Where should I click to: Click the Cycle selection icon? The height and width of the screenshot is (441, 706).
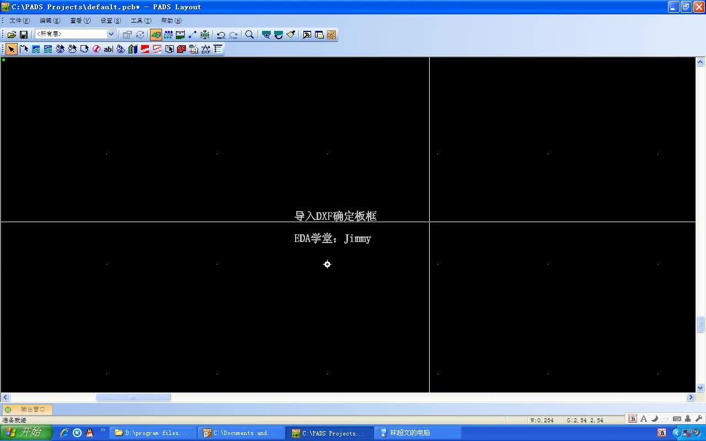click(x=140, y=35)
